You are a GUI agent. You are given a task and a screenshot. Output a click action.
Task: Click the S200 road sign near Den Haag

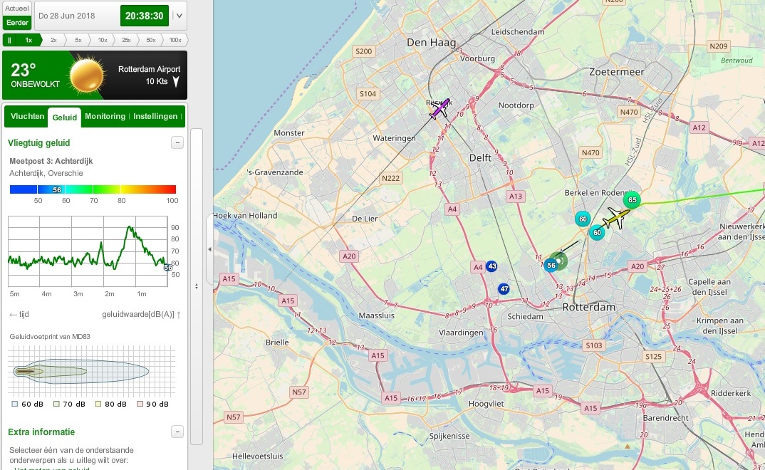pyautogui.click(x=363, y=51)
